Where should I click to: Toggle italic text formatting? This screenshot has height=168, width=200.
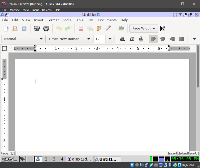click(132, 39)
